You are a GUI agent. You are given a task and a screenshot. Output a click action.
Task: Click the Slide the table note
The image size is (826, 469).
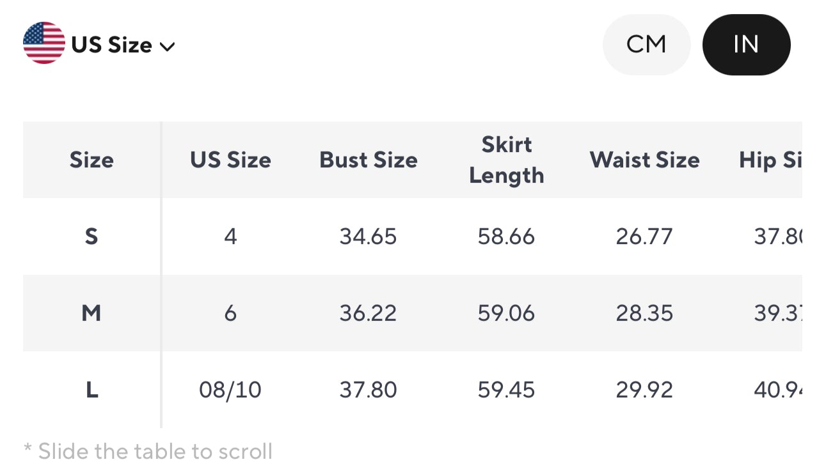coord(148,451)
